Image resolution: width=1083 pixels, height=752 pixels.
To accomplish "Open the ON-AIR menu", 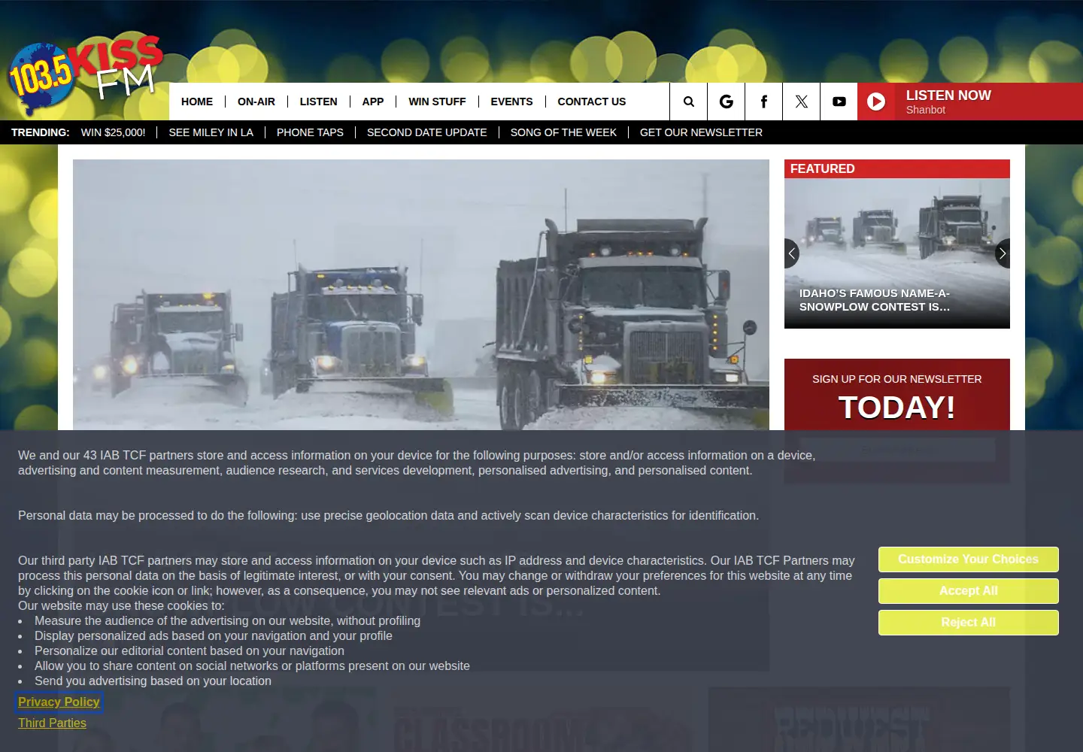I will click(x=256, y=102).
